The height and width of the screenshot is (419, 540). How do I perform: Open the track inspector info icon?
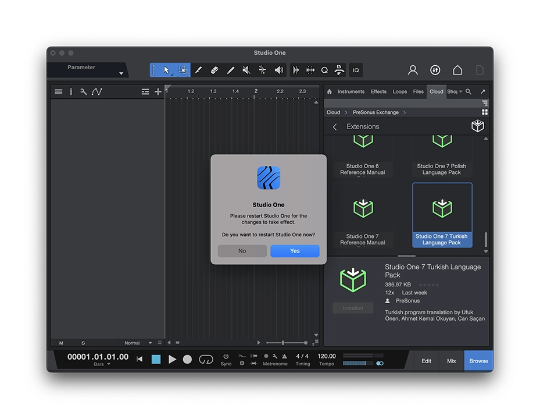[71, 91]
